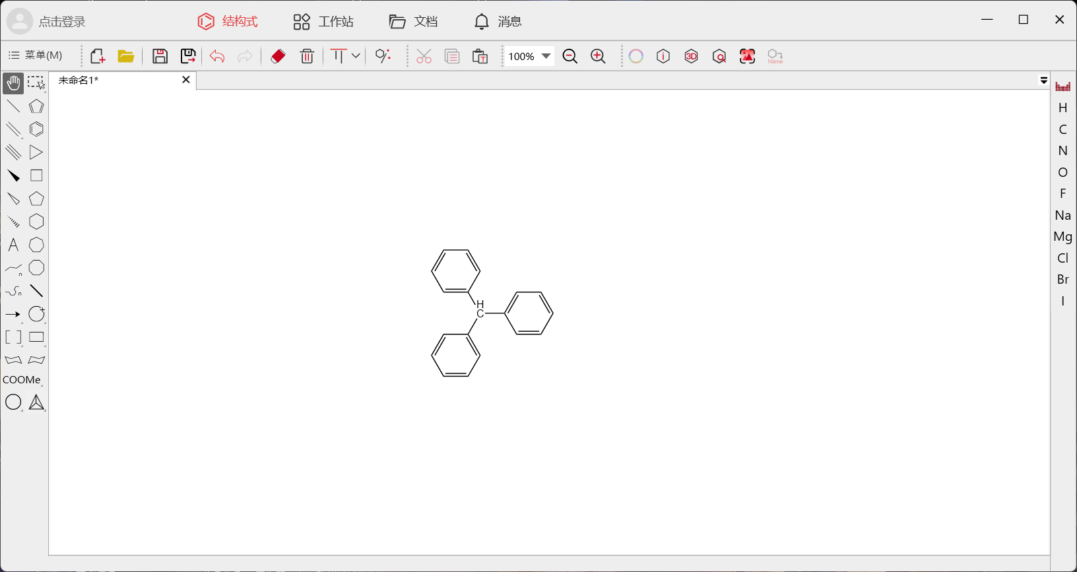Open the color ring picker
1077x572 pixels.
coord(636,56)
